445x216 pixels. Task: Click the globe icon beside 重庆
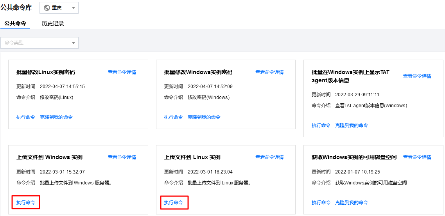point(47,8)
